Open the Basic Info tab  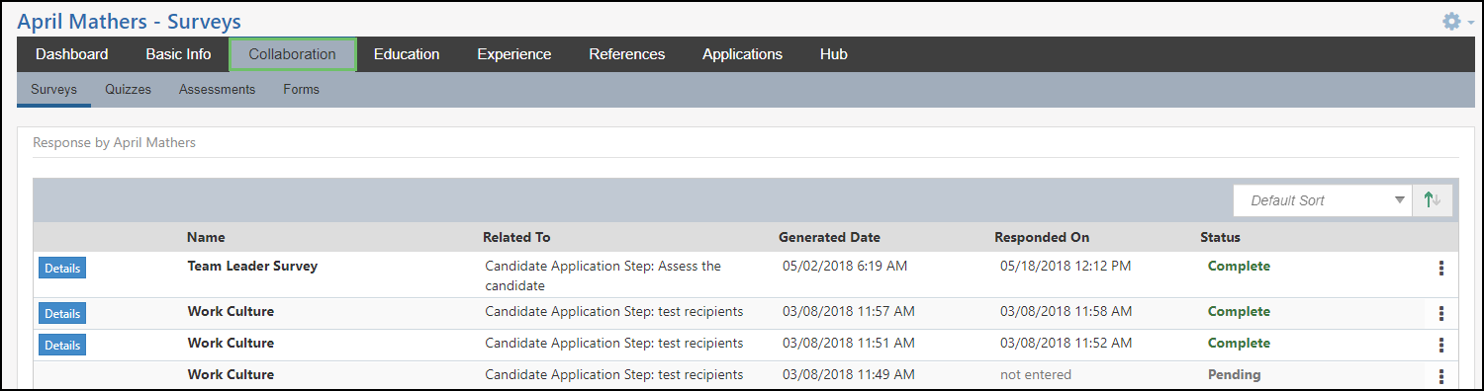(x=178, y=54)
